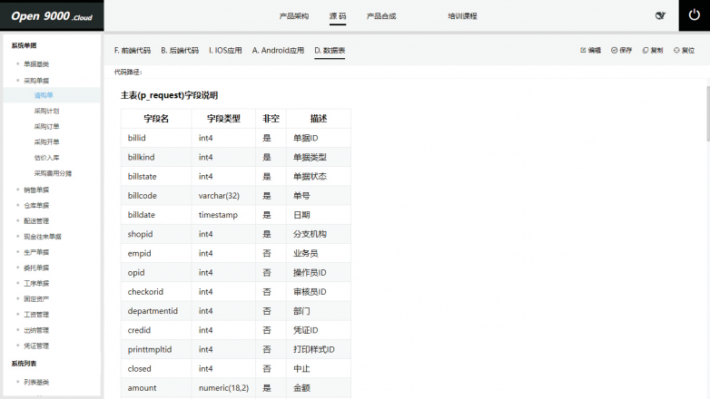Expand the 仓库单据 tree node
710x399 pixels.
click(x=17, y=206)
